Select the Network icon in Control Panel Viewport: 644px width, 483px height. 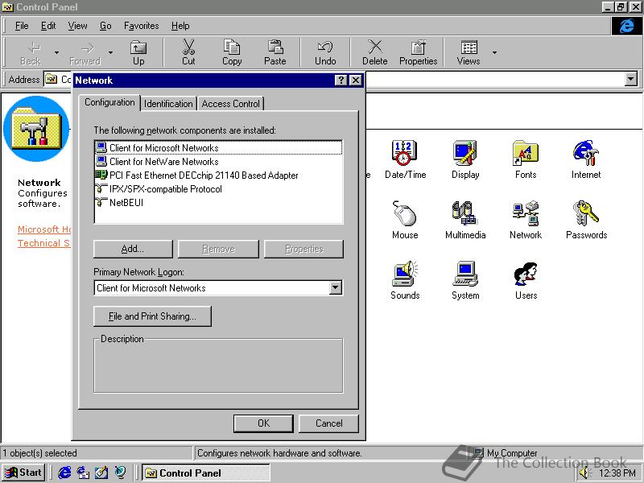click(526, 220)
